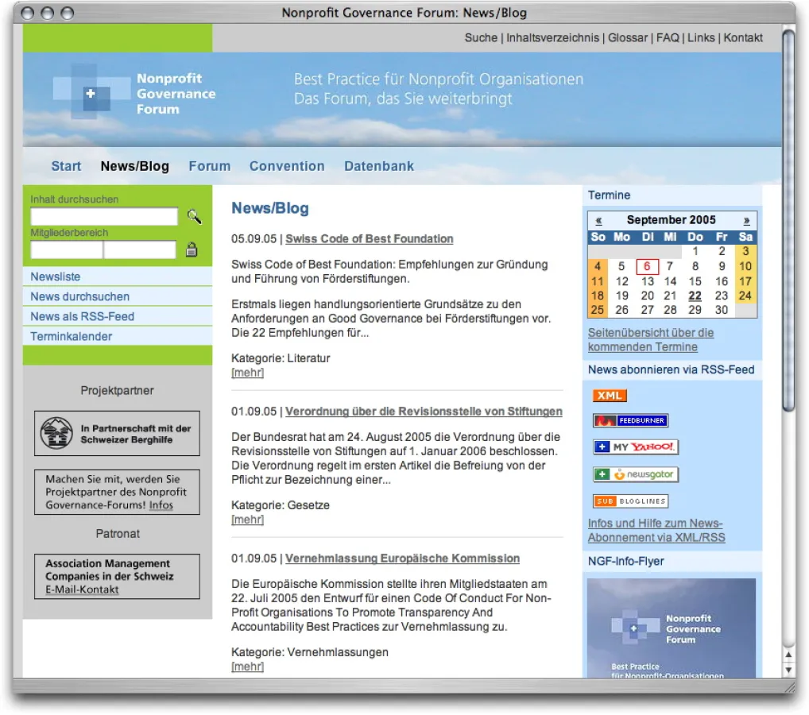Screen dimensions: 809x715
Task: Click the search magnifier icon
Action: click(x=192, y=216)
